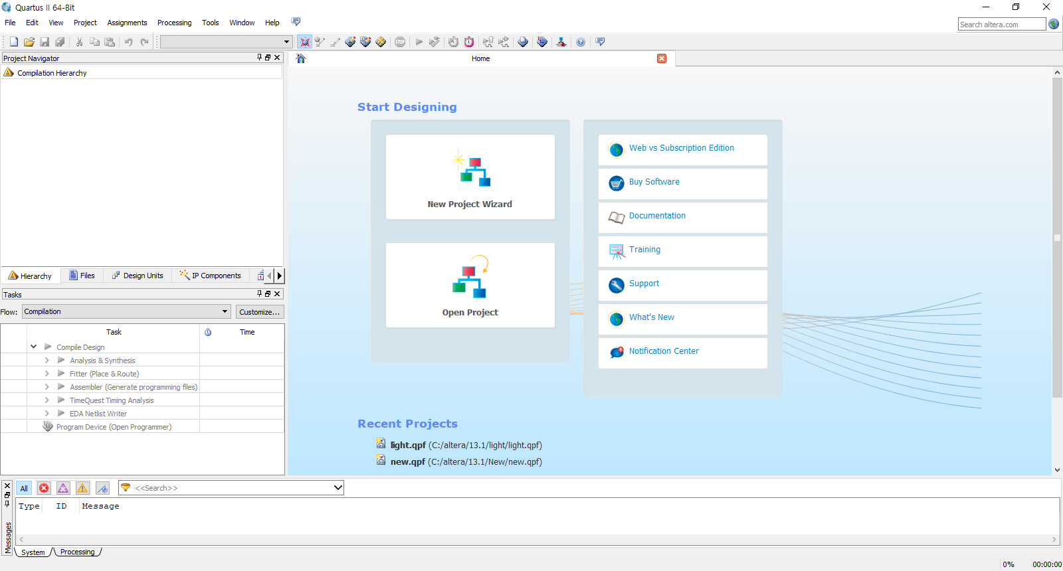Float the Tasks panel

click(x=268, y=293)
